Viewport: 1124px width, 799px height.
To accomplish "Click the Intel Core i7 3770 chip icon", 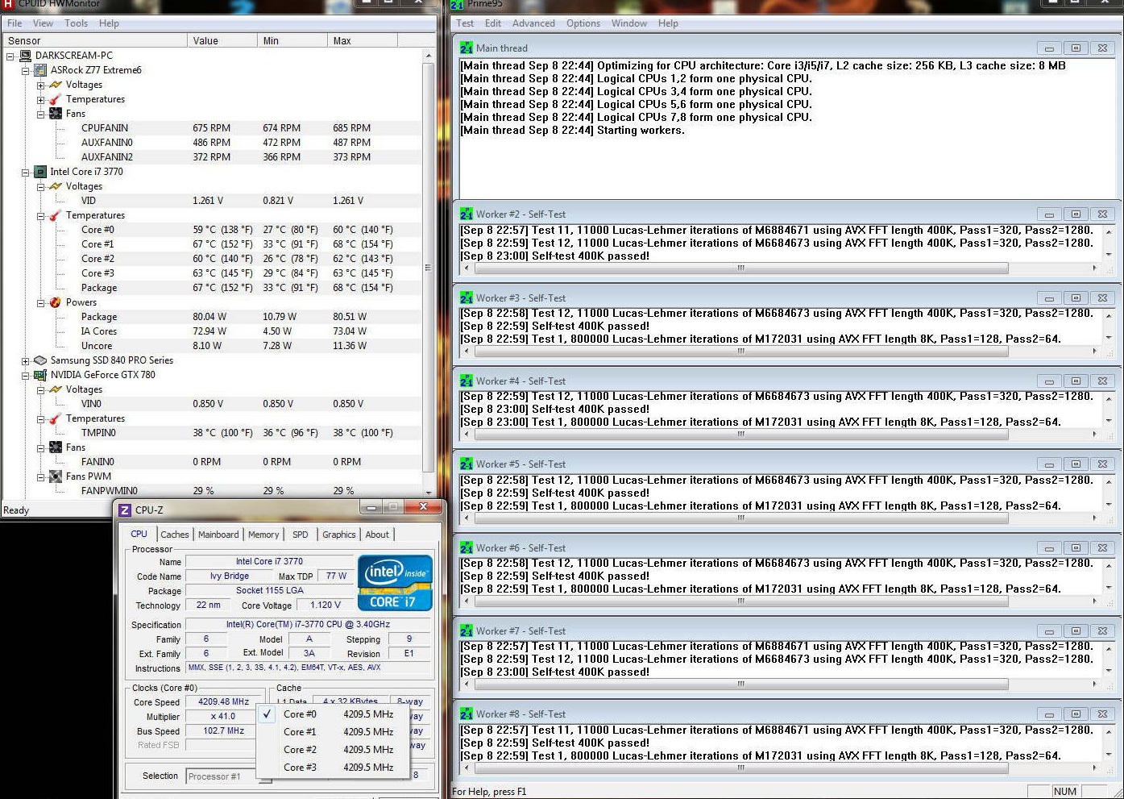I will point(40,172).
